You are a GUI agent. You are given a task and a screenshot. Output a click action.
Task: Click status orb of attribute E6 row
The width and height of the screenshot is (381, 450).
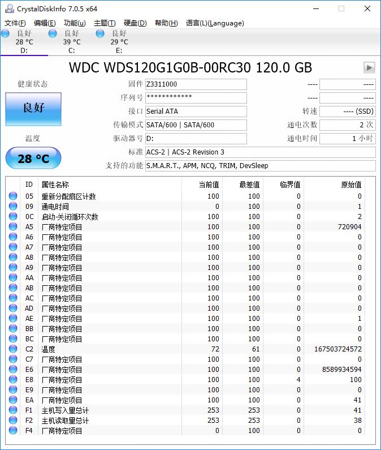coord(13,369)
